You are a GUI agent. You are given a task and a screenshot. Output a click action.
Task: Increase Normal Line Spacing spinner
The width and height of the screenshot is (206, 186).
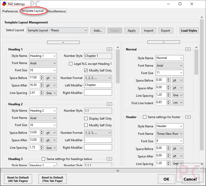pyautogui.click(x=168, y=94)
